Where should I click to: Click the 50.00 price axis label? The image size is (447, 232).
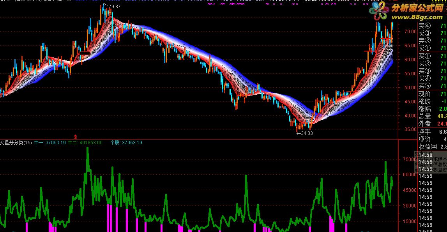[410, 88]
